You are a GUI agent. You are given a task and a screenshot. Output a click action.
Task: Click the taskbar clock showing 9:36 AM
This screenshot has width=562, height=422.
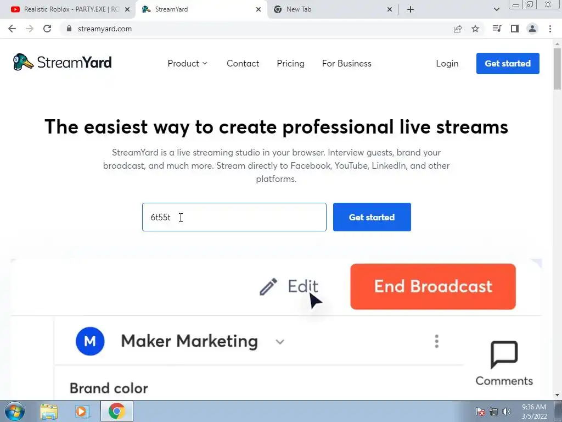coord(534,412)
